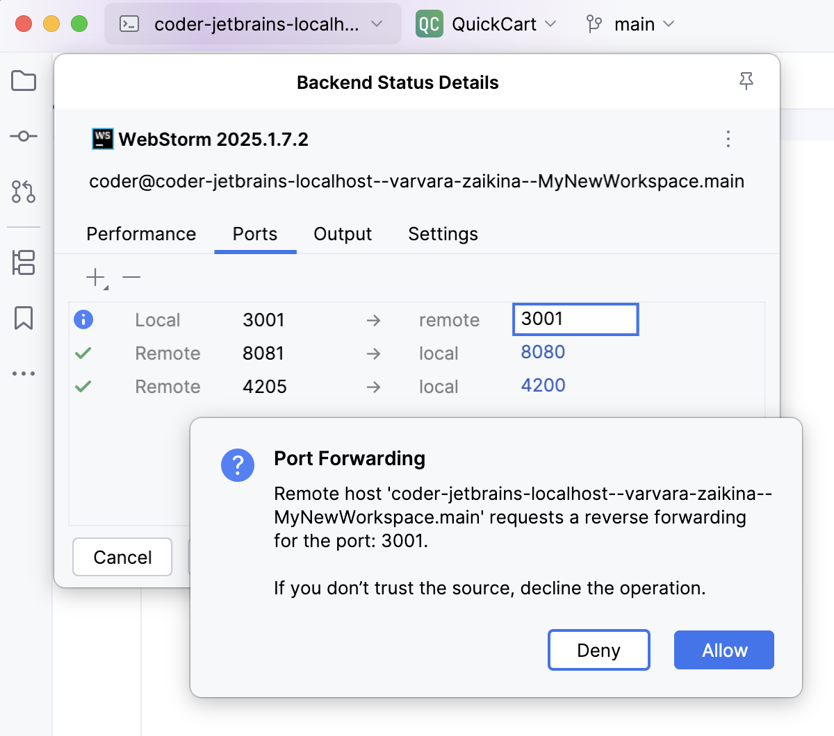Open forwarded local port 8080 link
This screenshot has width=834, height=736.
pos(543,352)
